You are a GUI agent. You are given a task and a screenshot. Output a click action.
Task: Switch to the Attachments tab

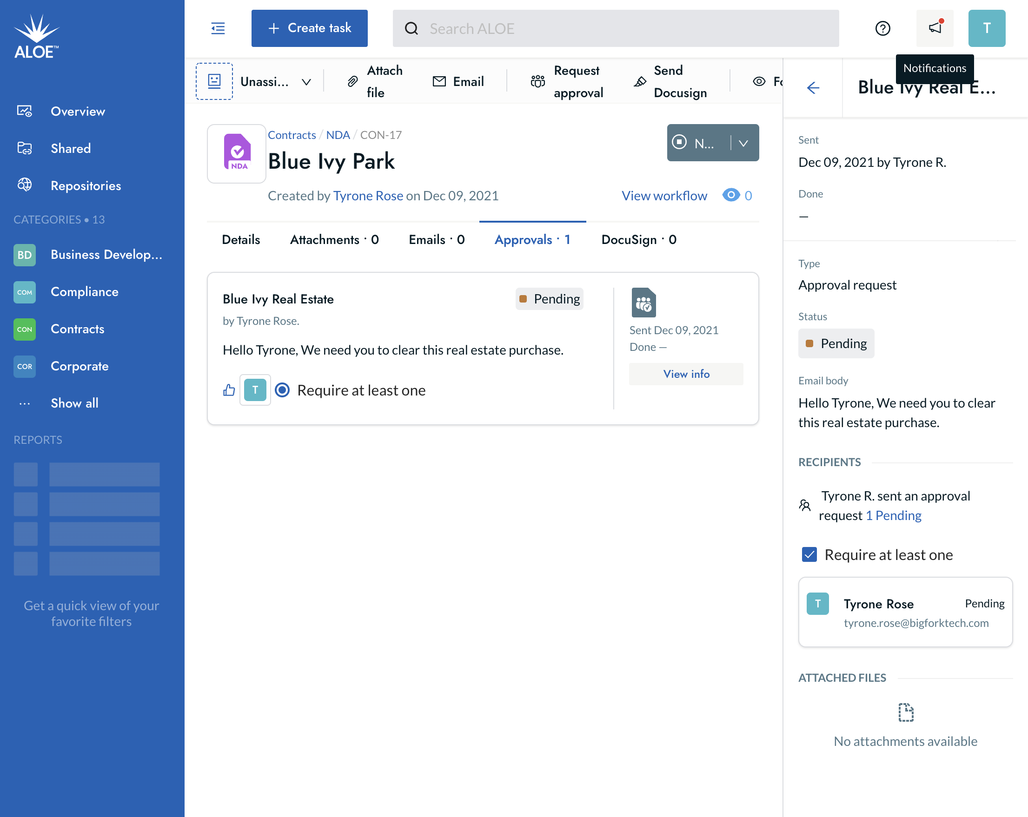pyautogui.click(x=334, y=240)
